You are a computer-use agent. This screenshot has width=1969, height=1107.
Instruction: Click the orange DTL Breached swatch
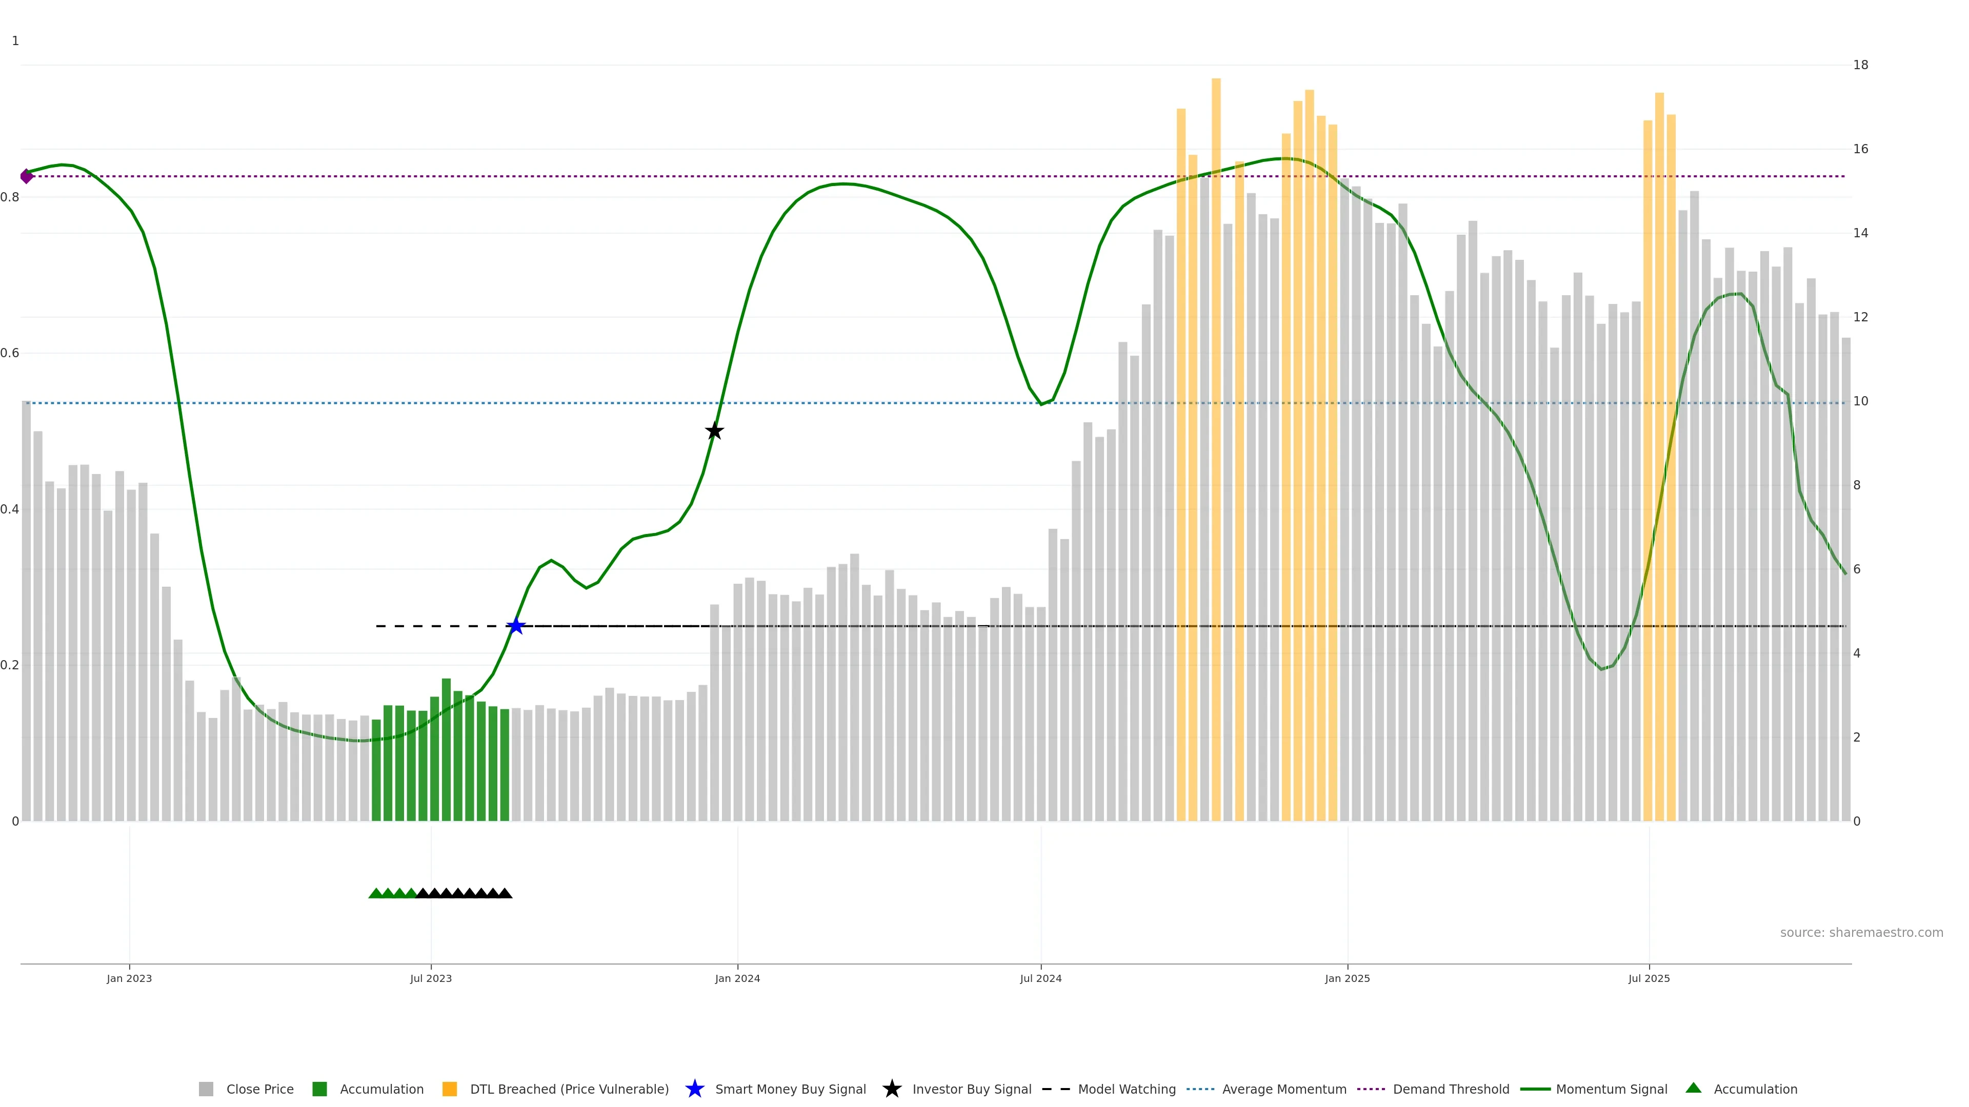coord(450,1089)
